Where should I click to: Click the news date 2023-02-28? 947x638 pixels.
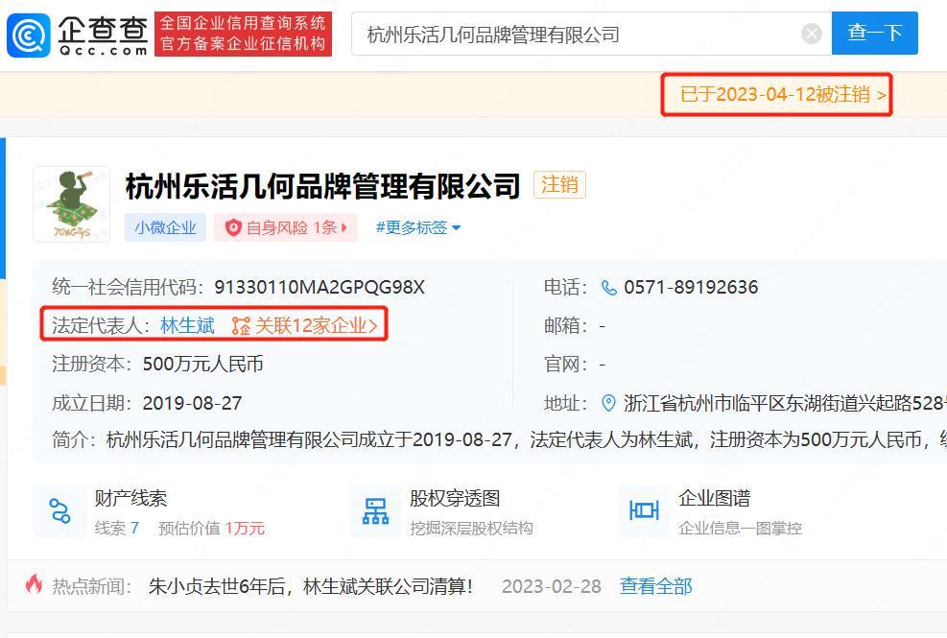point(552,586)
